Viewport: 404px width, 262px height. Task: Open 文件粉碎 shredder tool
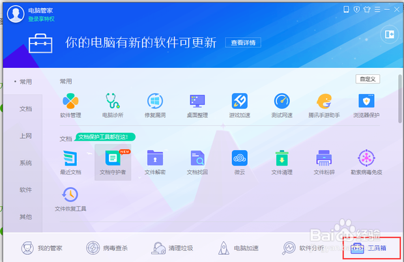[324, 162]
